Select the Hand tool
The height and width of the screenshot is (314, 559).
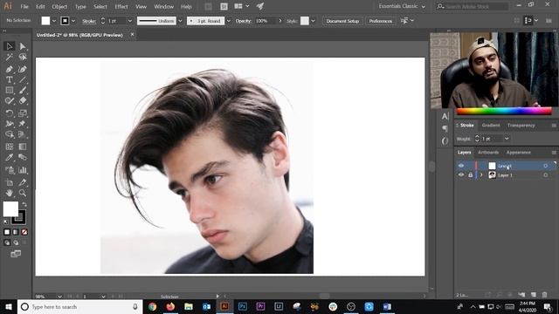tap(10, 193)
